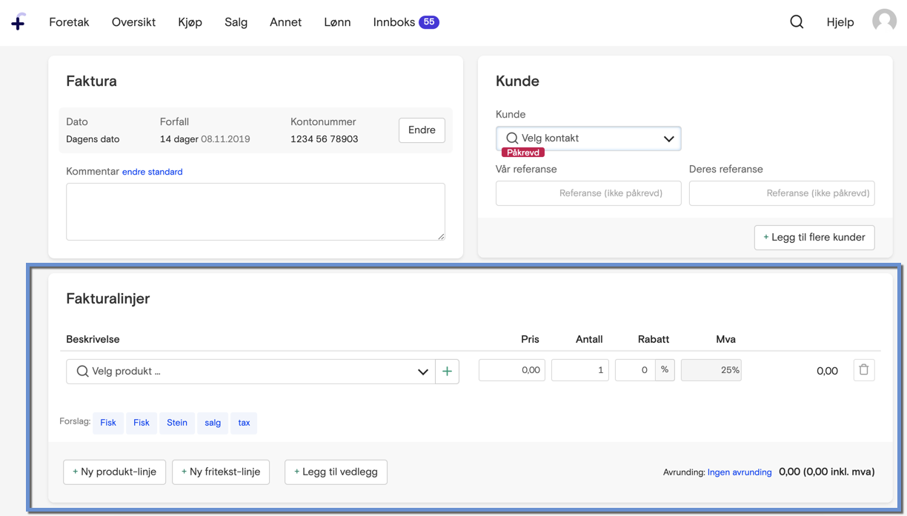Click the Endre button for invoice dates
The image size is (907, 516).
click(x=422, y=130)
